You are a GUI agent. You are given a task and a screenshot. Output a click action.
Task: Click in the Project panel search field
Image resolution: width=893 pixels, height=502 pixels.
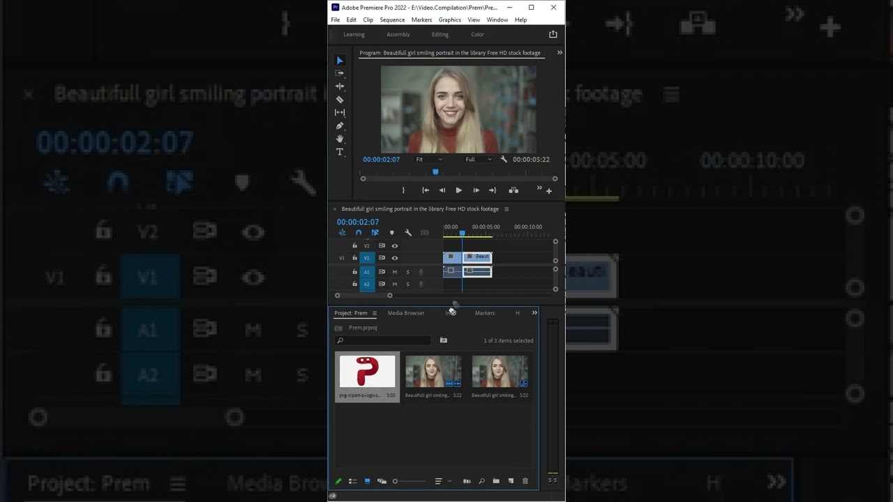[383, 340]
